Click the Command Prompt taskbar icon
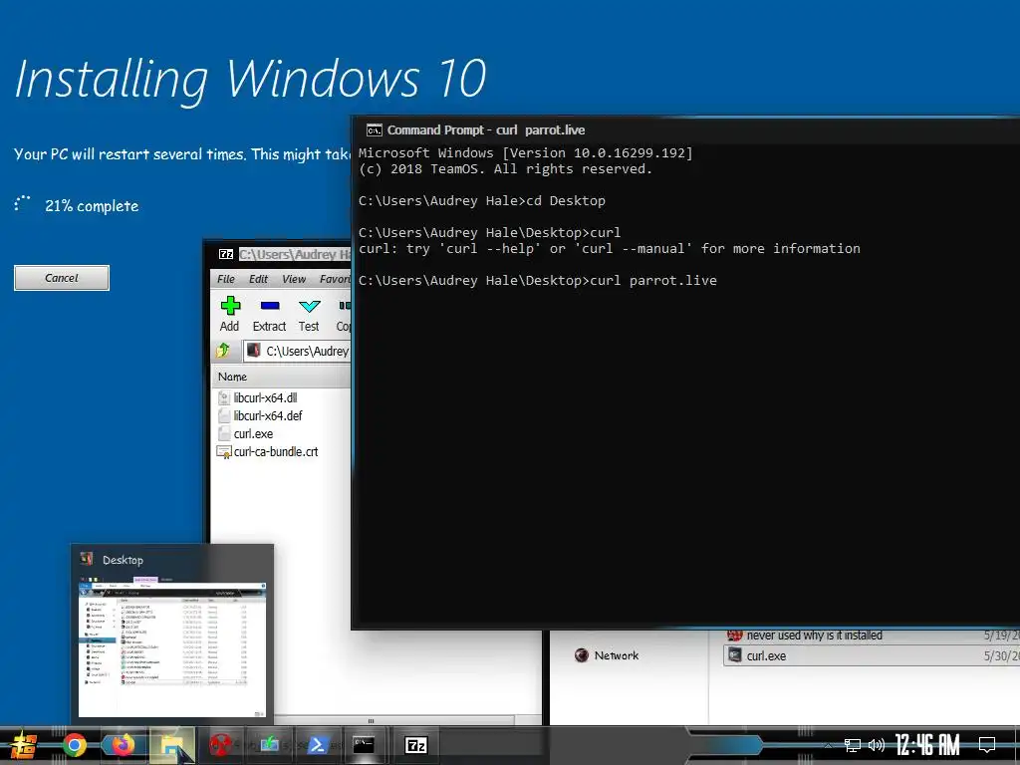The image size is (1020, 765). tap(364, 745)
